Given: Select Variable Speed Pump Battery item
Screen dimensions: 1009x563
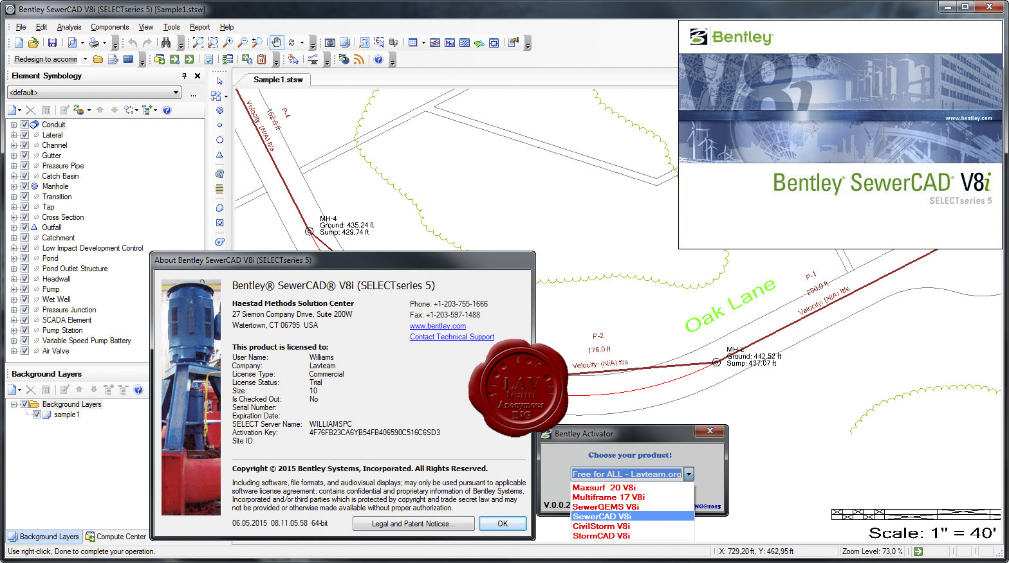Looking at the screenshot, I should pyautogui.click(x=86, y=341).
